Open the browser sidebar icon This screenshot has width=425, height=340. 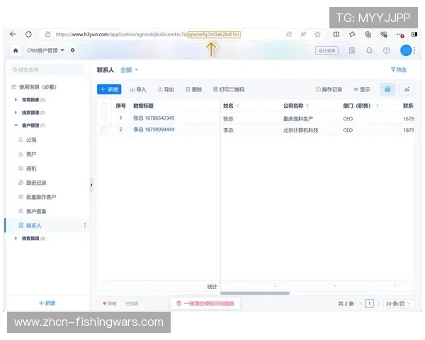click(414, 34)
